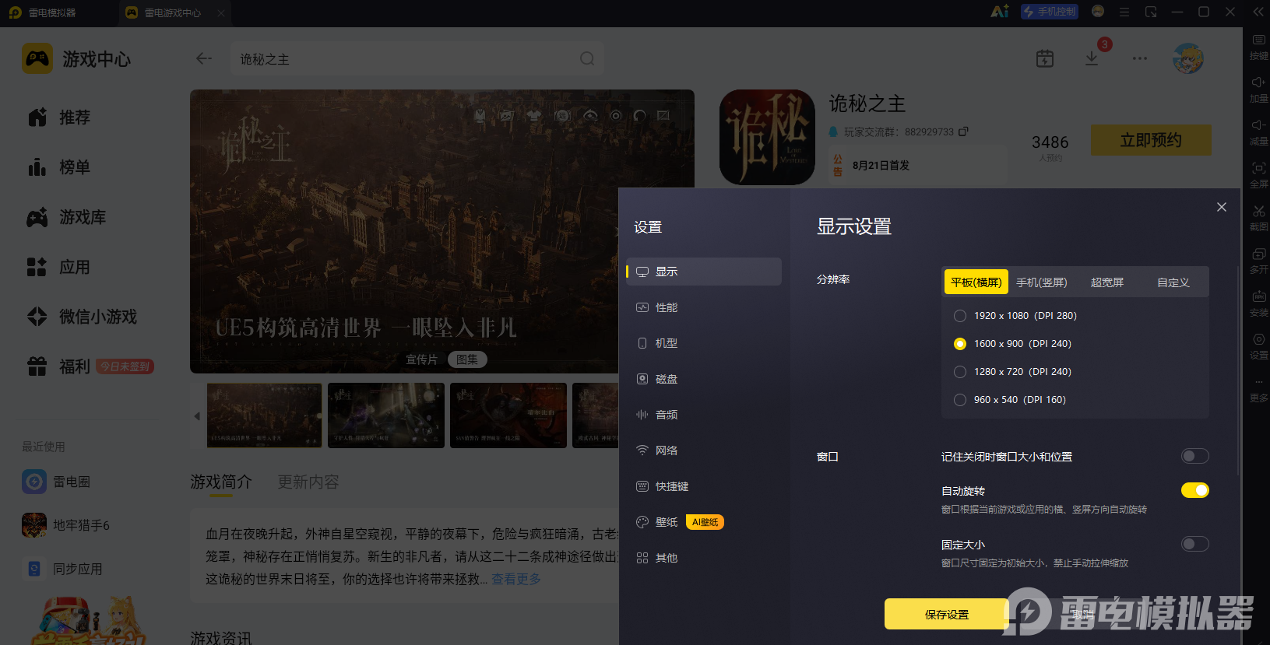Select the 960 x 540 resolution option
Image resolution: width=1270 pixels, height=645 pixels.
[1010, 400]
